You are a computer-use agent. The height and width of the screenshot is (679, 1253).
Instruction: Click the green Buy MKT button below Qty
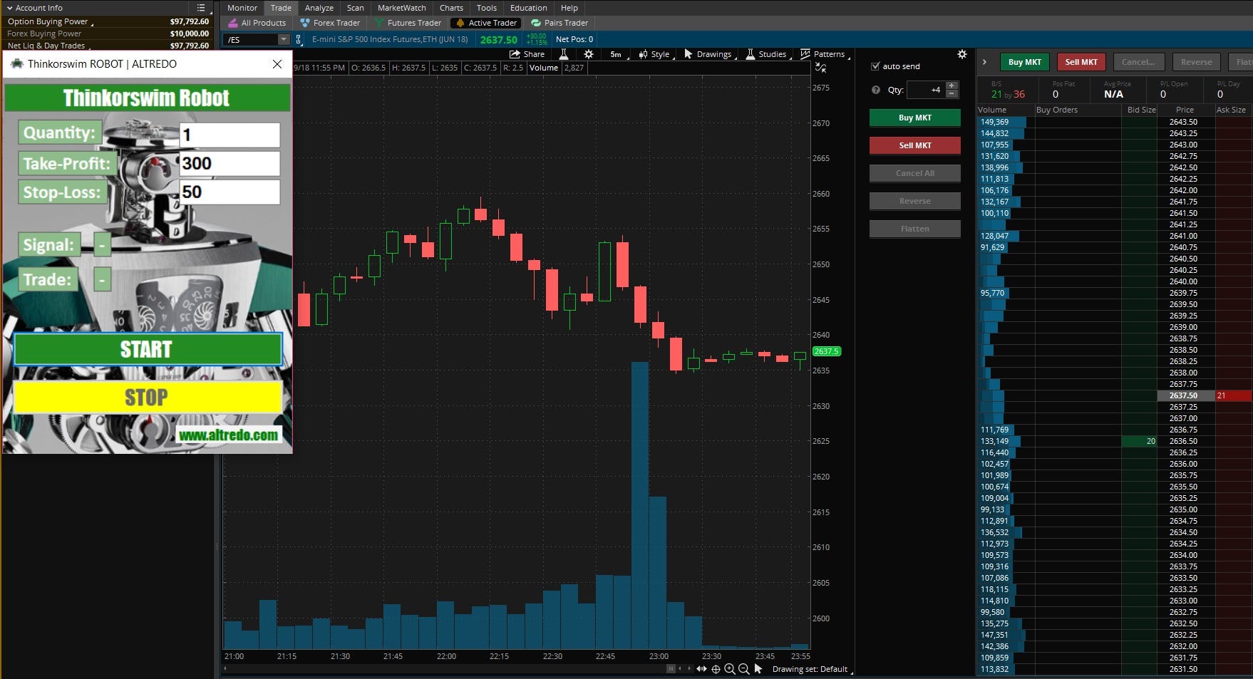point(914,118)
